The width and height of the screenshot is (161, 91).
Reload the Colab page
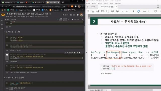(10, 6)
